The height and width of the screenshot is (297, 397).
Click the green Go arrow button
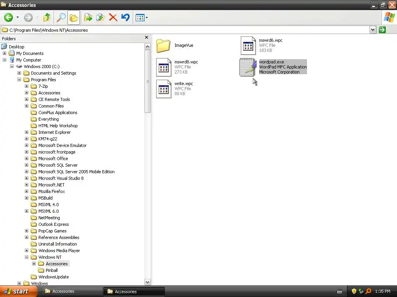[382, 30]
